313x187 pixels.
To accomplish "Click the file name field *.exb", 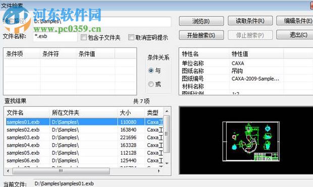I will tap(55, 37).
